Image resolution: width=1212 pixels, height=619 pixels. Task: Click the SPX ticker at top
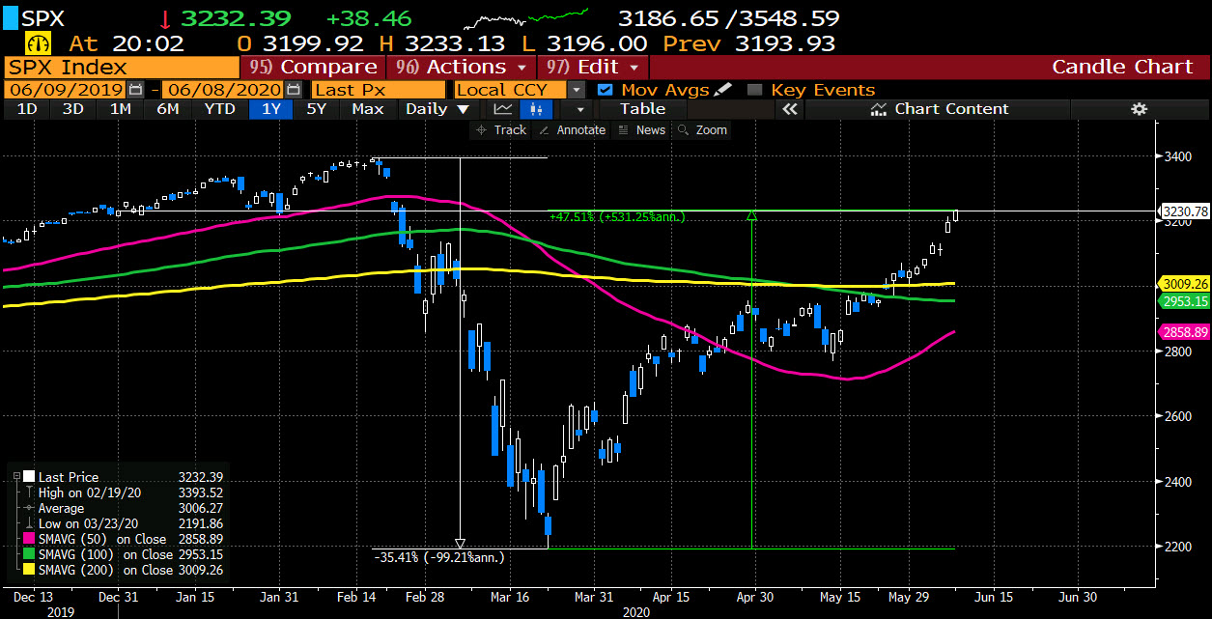58,18
